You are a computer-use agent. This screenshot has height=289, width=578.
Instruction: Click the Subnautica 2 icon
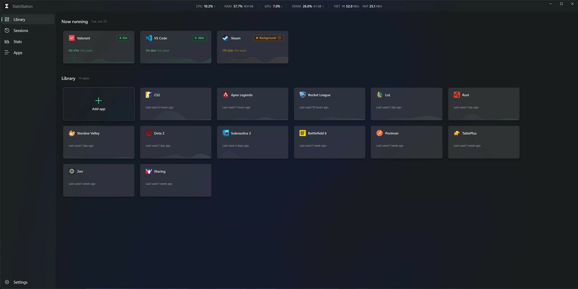225,133
